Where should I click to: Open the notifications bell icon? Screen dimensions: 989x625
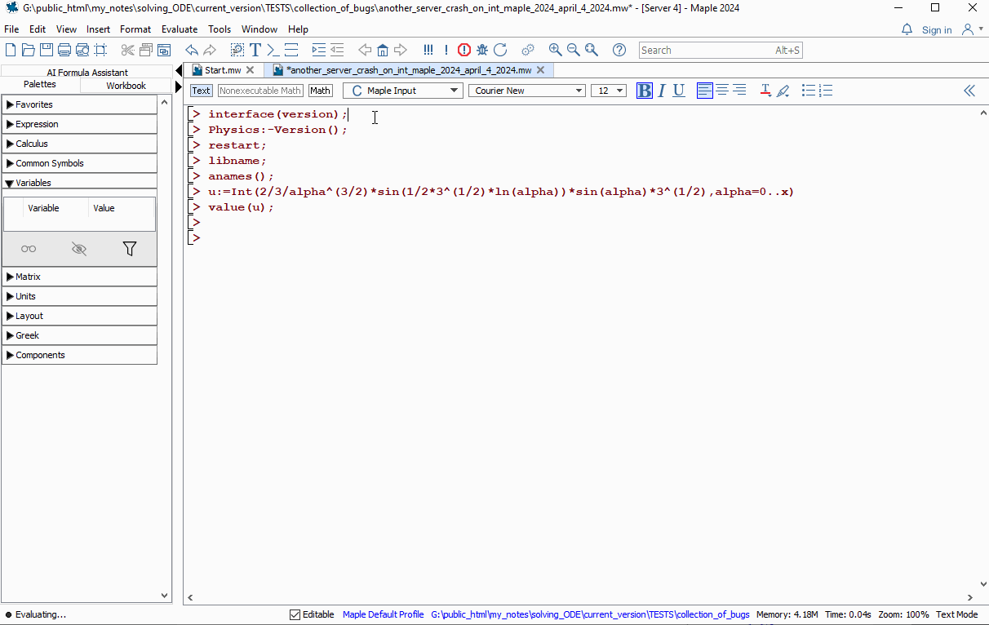click(907, 29)
